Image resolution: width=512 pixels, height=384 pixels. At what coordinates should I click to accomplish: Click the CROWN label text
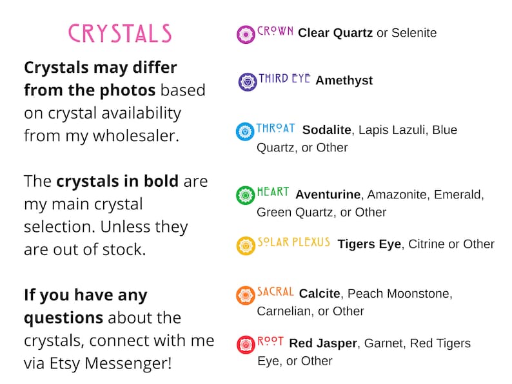(275, 31)
